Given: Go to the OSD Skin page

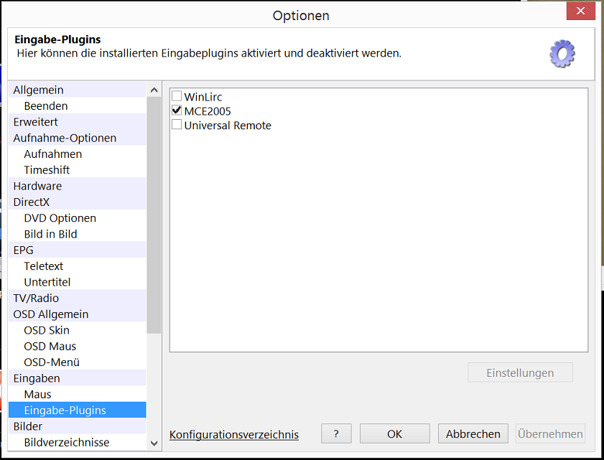Looking at the screenshot, I should point(47,330).
